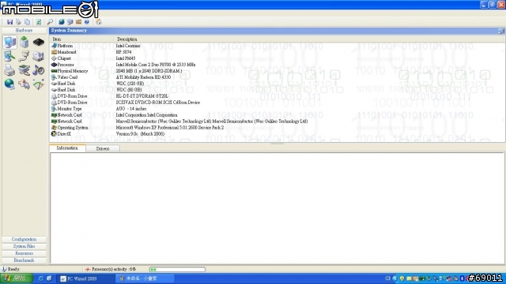Open the Configuration sidebar section
The width and height of the screenshot is (506, 284).
pyautogui.click(x=25, y=239)
